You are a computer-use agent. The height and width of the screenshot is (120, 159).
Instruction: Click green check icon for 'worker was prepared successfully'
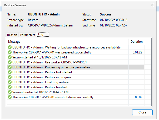point(10,52)
